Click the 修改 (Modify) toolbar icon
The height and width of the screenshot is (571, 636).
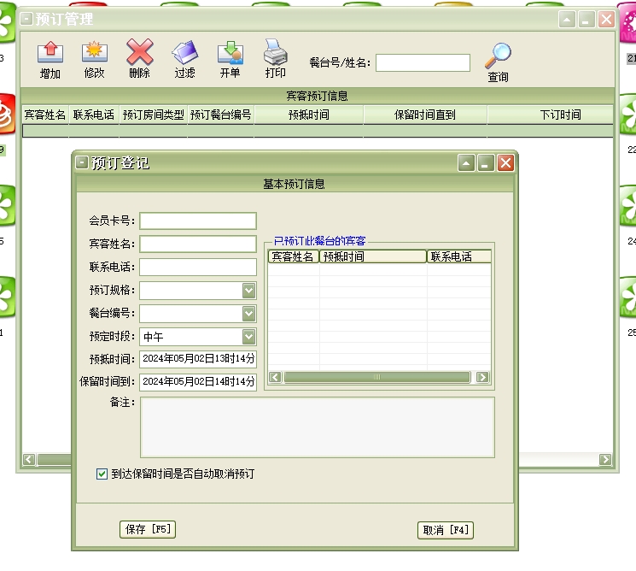(94, 53)
